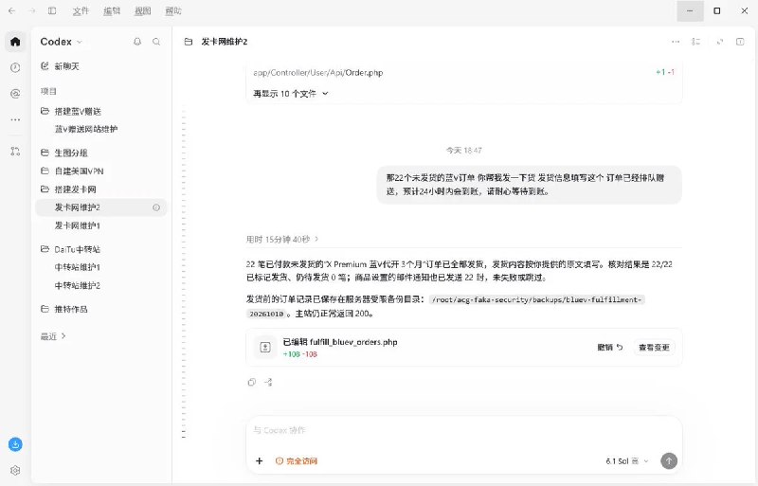Open the settings gear icon
758x486 pixels.
click(15, 470)
